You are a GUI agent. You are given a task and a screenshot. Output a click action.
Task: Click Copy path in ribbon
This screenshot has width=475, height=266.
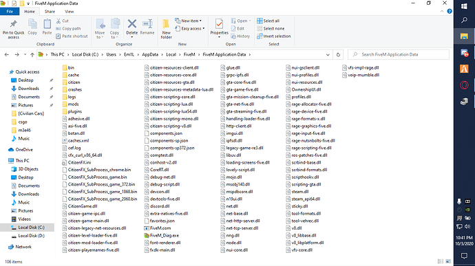[x=68, y=28]
